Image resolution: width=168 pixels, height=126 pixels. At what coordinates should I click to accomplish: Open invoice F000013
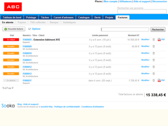[27, 74]
